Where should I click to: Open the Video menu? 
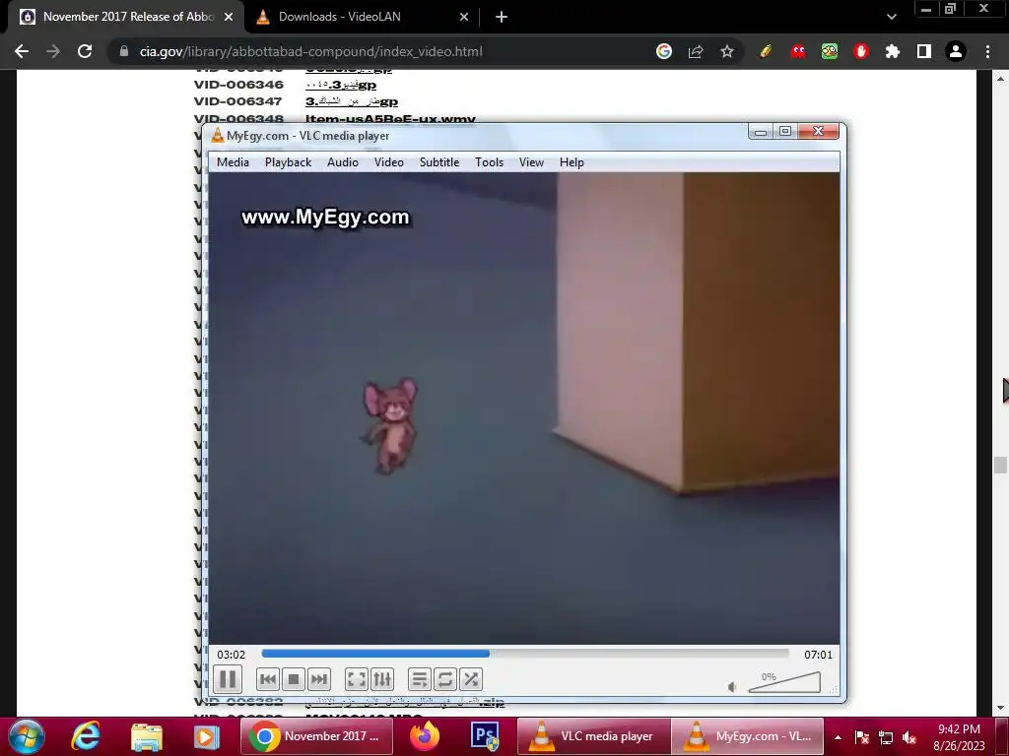click(x=388, y=162)
